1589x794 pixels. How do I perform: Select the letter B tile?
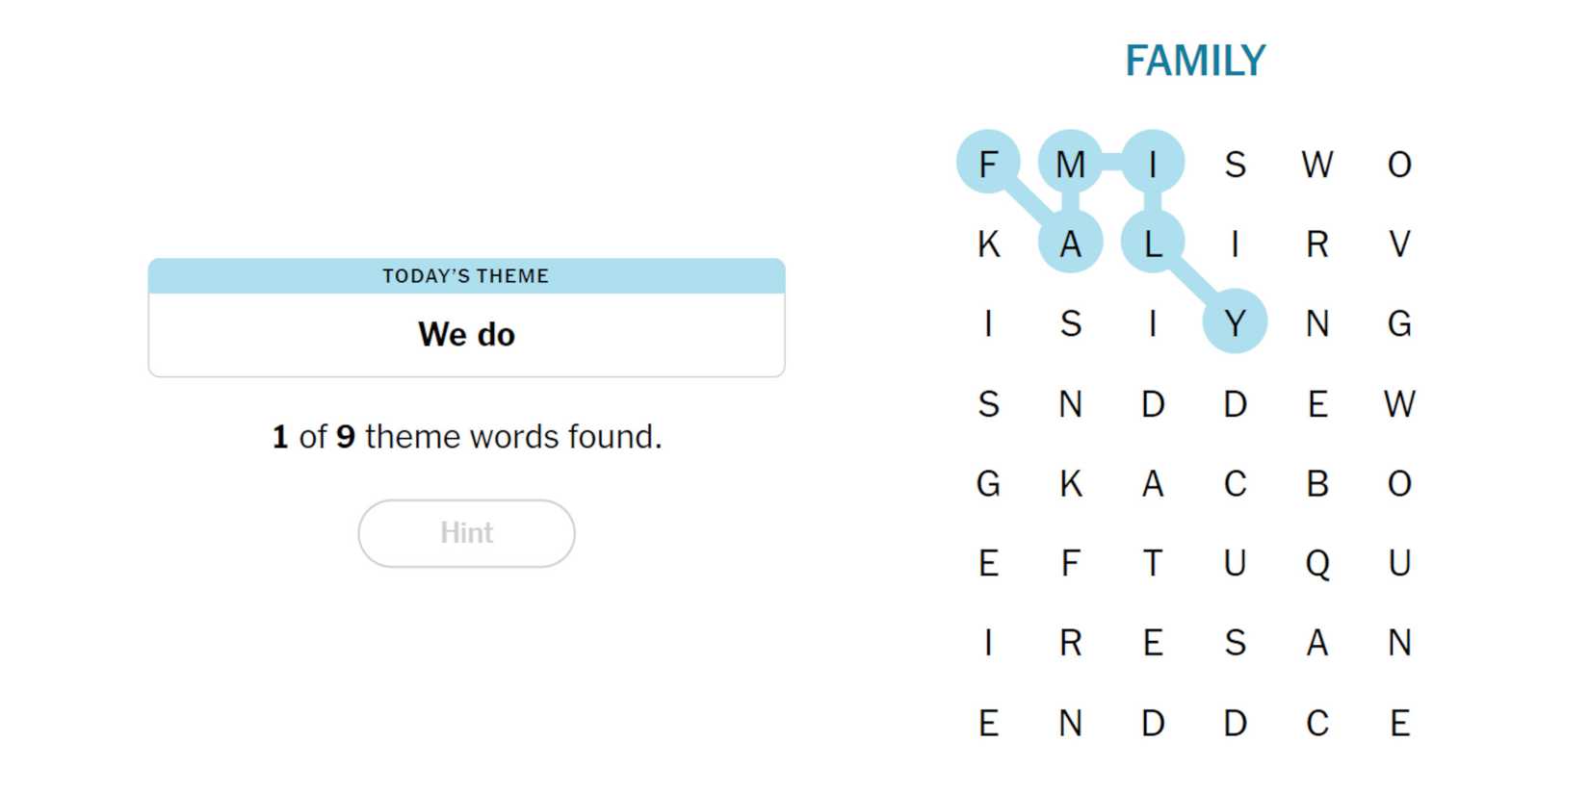(1317, 483)
